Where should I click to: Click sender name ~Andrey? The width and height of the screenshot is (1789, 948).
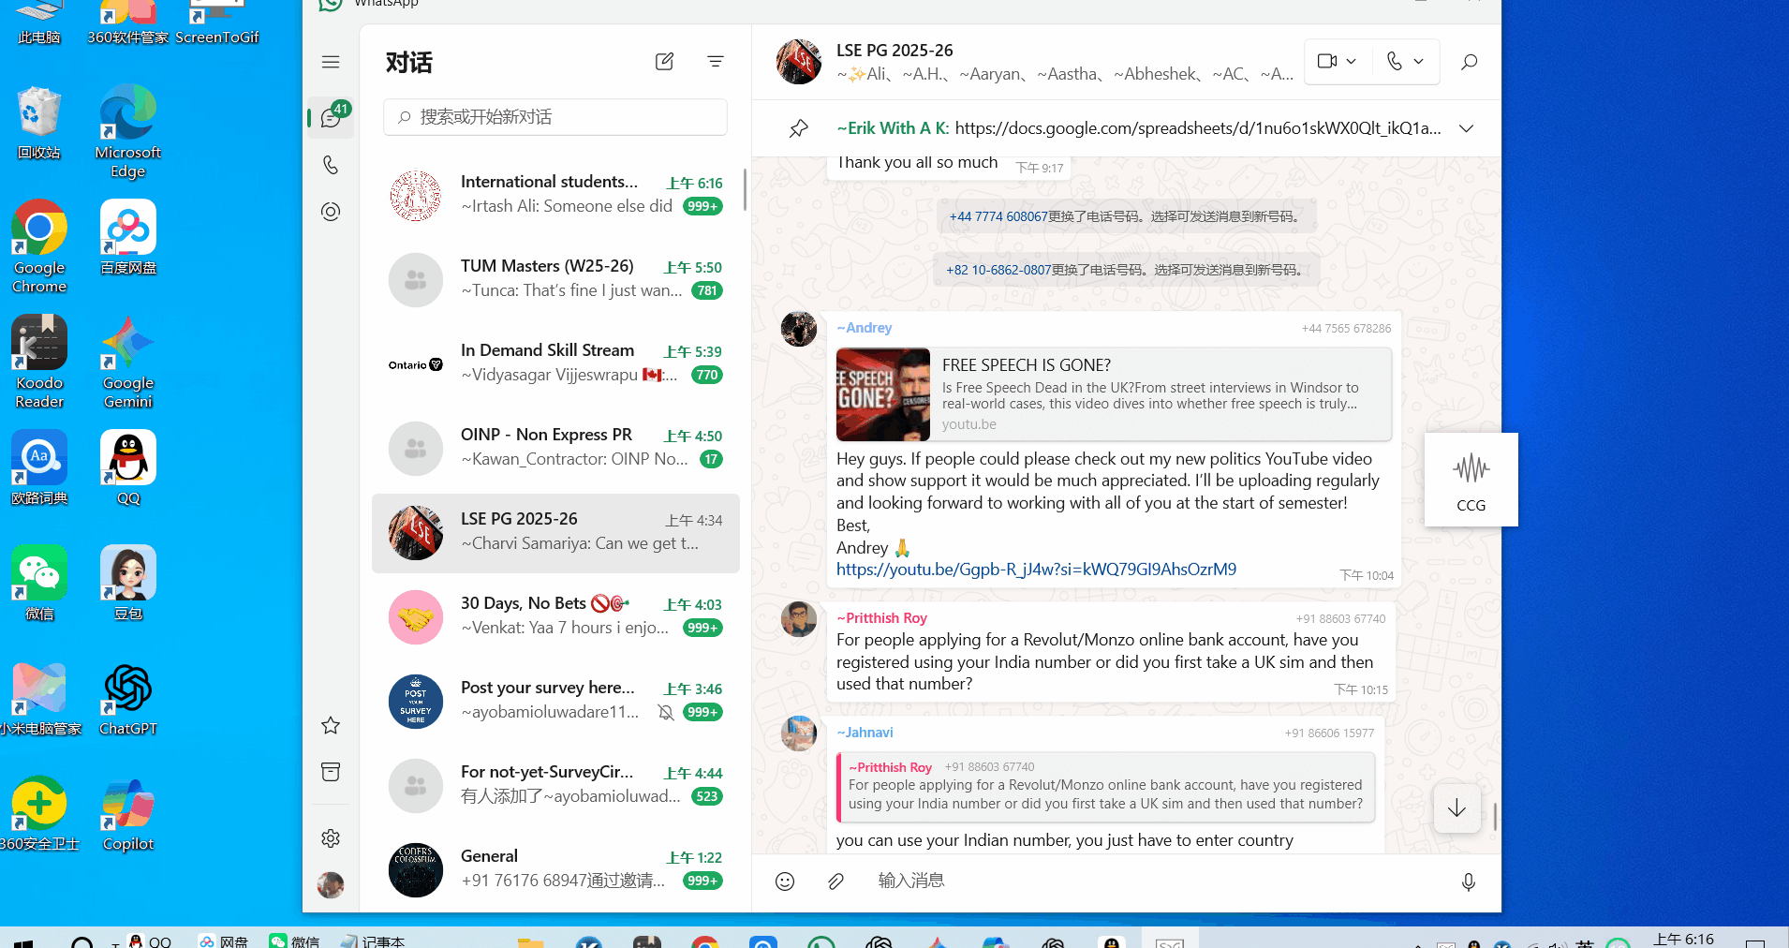(865, 328)
